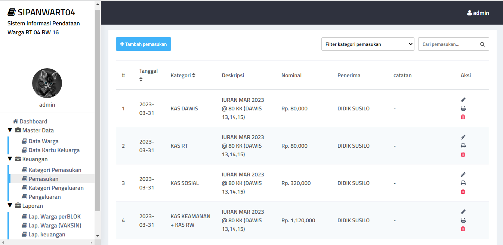Open Filter kategori pemasukan dropdown
Image resolution: width=503 pixels, height=245 pixels.
[x=368, y=44]
